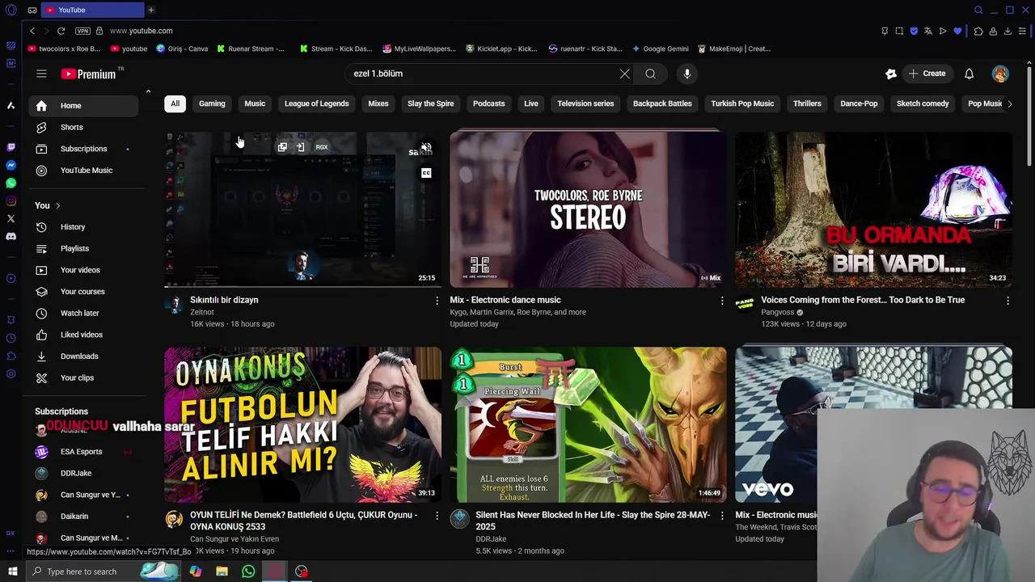Go back with the browser back arrow

click(32, 31)
